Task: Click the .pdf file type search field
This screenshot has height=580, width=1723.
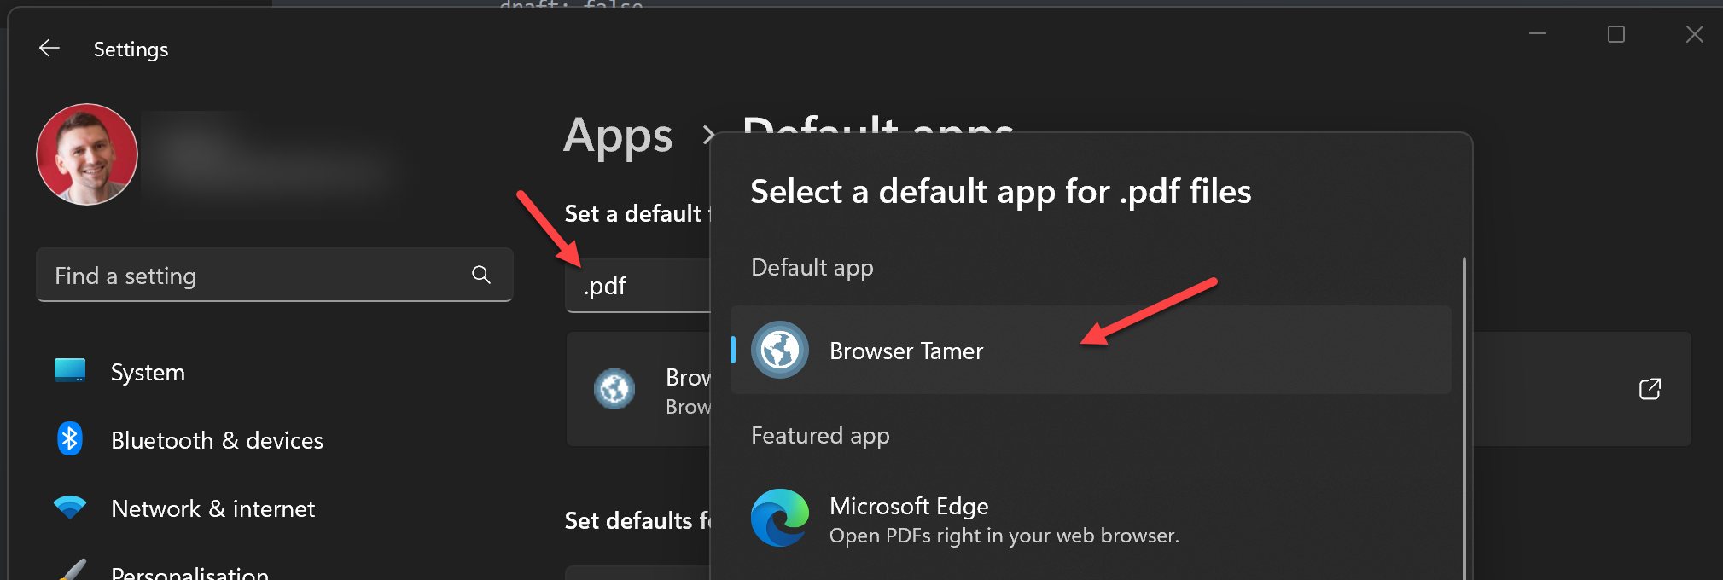Action: [x=638, y=286]
